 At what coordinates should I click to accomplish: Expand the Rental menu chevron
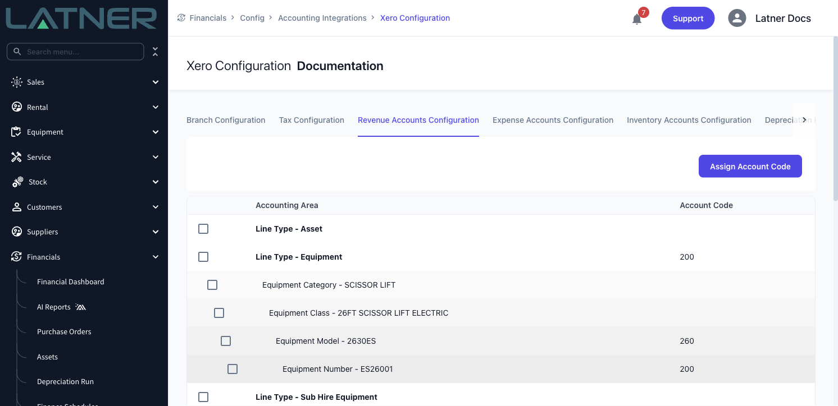pos(156,107)
